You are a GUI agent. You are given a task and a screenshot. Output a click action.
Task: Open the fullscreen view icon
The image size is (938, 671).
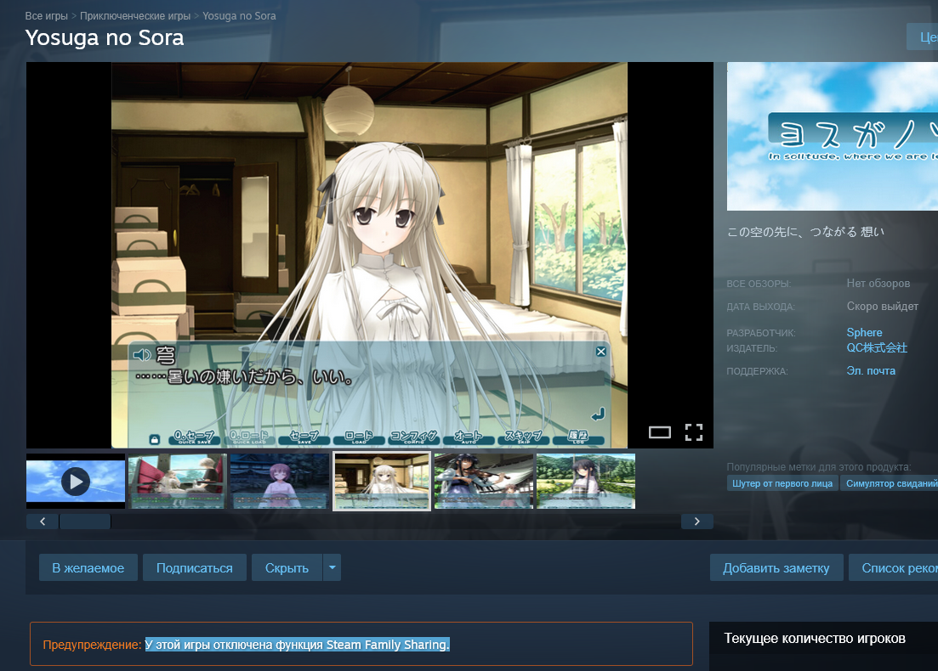pos(694,432)
